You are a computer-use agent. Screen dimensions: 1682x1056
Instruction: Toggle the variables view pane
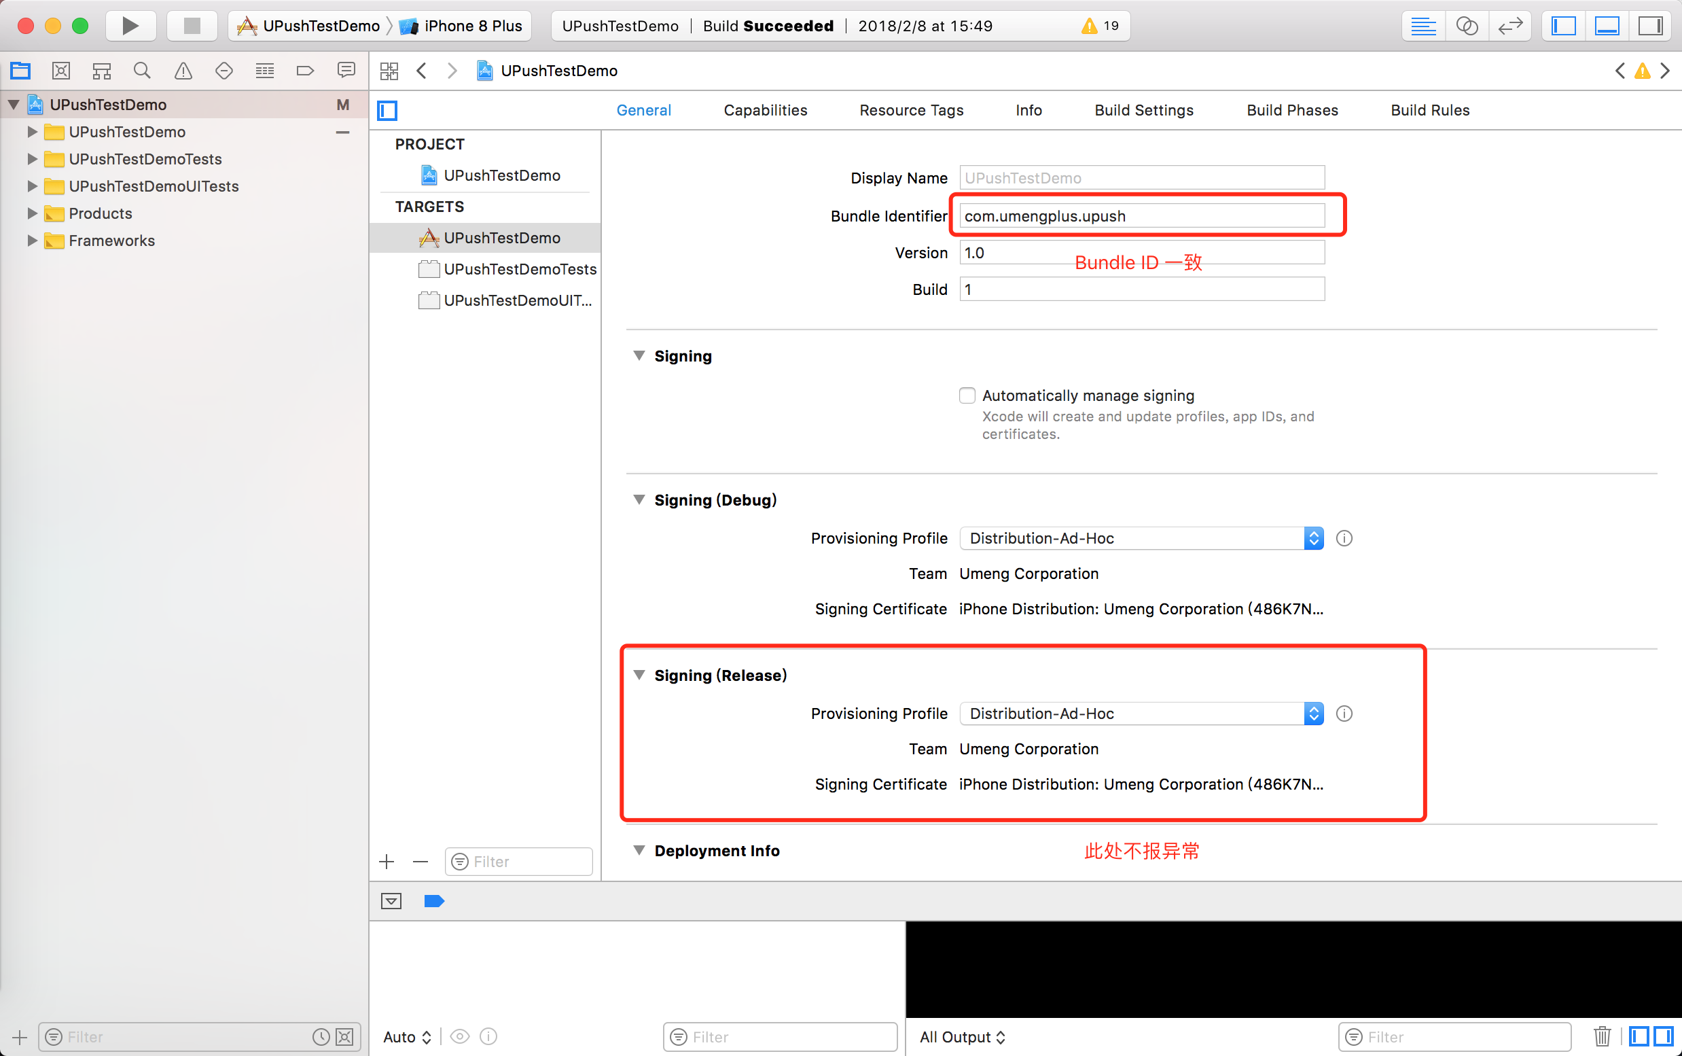click(1639, 1036)
